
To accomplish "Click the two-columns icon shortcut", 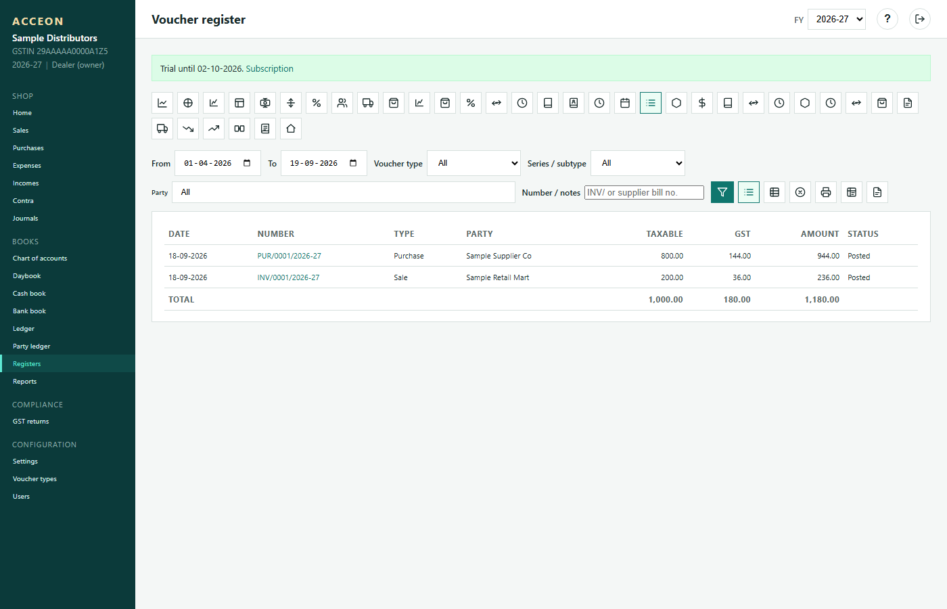I will 239,129.
